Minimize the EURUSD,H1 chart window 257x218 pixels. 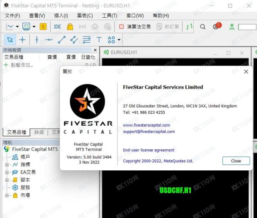[215, 54]
